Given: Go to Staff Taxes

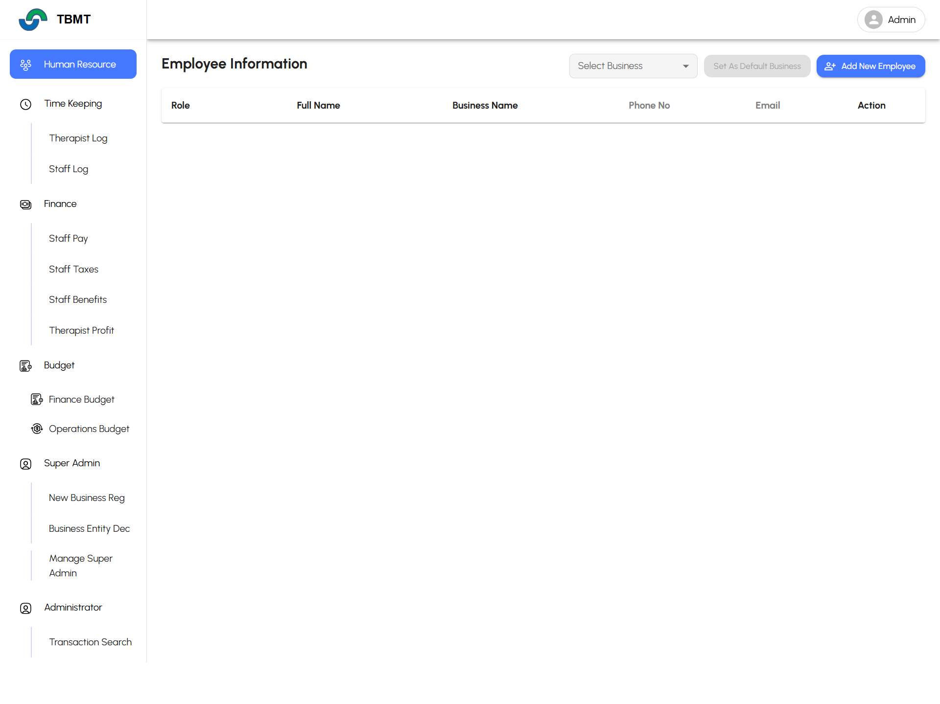Looking at the screenshot, I should 73,270.
